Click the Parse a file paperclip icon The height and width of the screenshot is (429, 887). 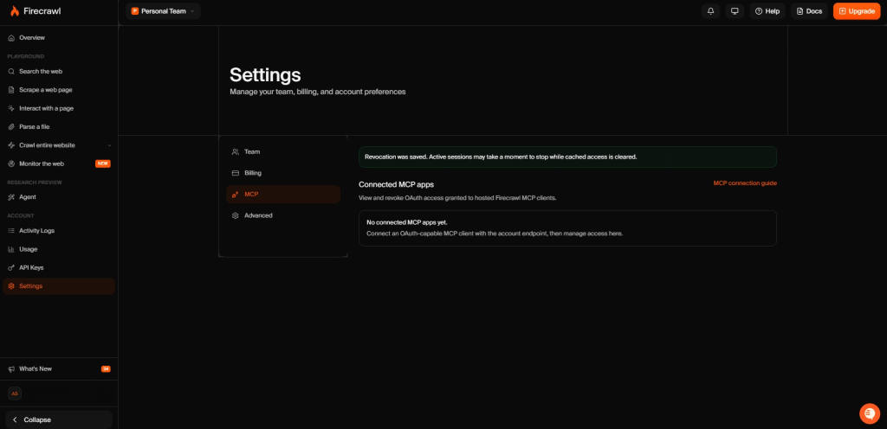click(11, 127)
